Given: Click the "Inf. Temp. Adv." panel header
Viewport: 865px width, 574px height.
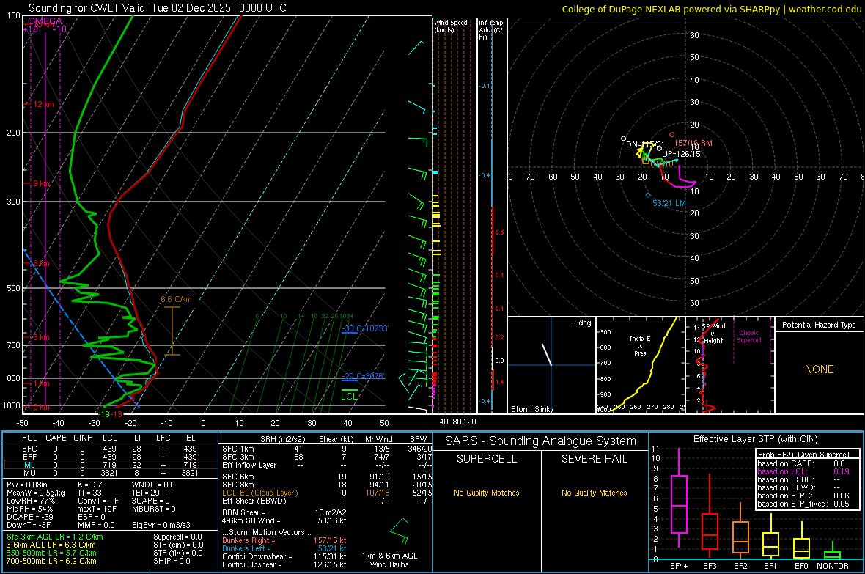Looking at the screenshot, I should point(491,30).
